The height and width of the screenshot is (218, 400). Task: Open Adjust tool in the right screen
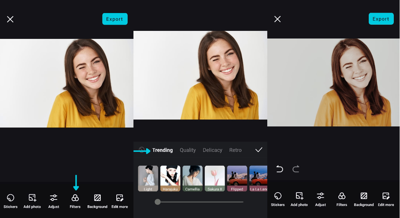[320, 199]
